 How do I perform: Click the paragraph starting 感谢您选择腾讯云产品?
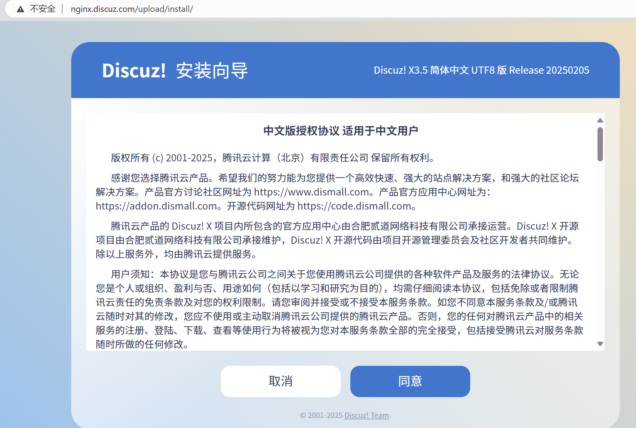tap(337, 192)
